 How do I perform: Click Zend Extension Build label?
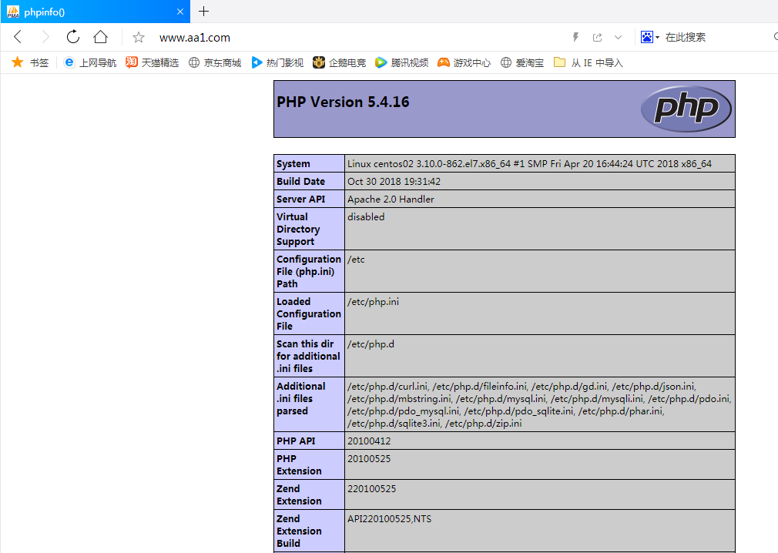coord(299,531)
